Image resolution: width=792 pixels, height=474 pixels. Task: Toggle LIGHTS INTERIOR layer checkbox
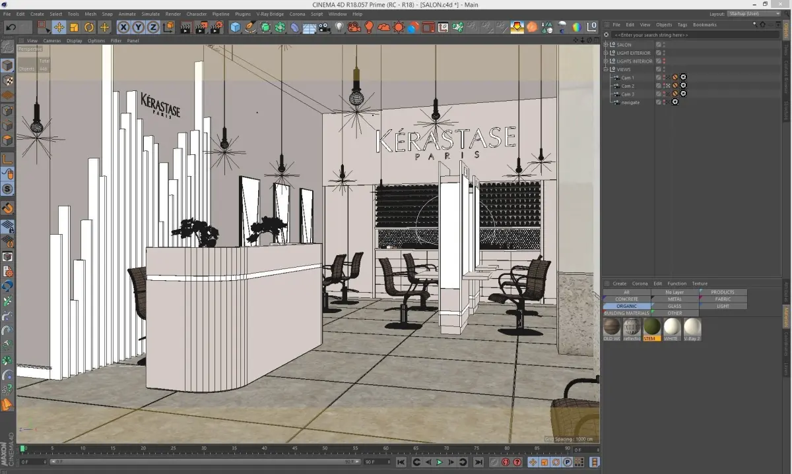pyautogui.click(x=658, y=61)
